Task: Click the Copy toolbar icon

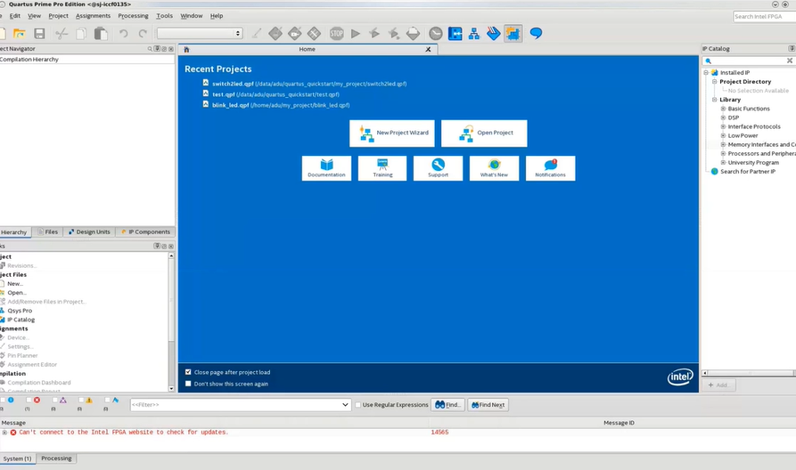Action: pos(81,34)
